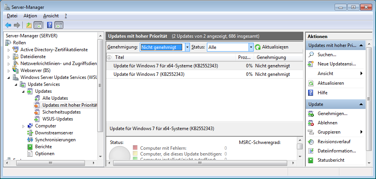The height and width of the screenshot is (179, 376).
Task: Click the forward arrow in toolbar
Action: point(17,25)
